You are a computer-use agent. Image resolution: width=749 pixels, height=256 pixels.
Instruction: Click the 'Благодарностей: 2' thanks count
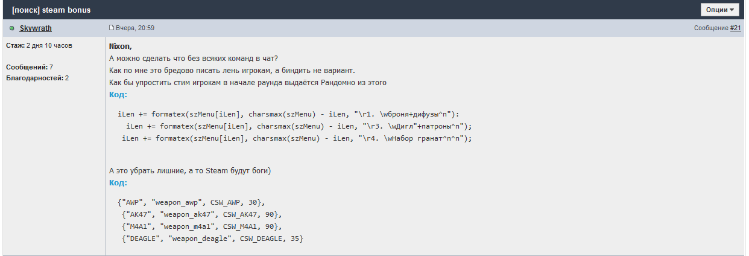(x=37, y=78)
